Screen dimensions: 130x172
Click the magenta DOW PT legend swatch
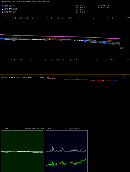pos(3,12)
